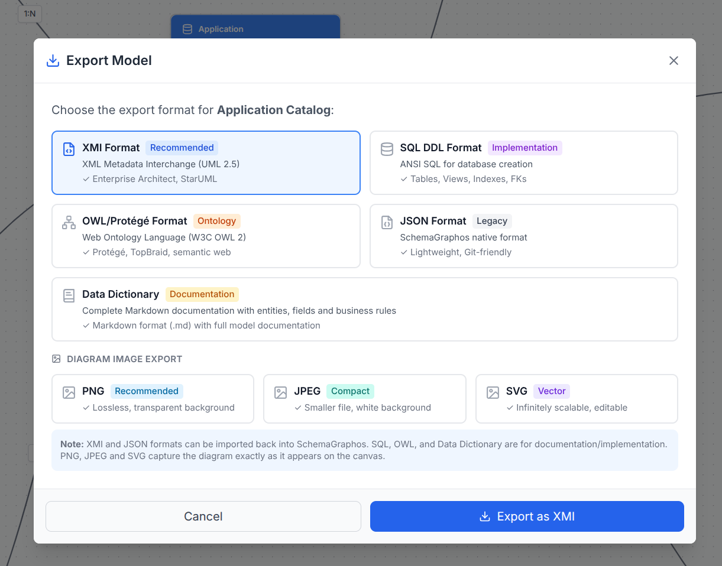Cancel the export dialog
This screenshot has width=722, height=566.
203,516
